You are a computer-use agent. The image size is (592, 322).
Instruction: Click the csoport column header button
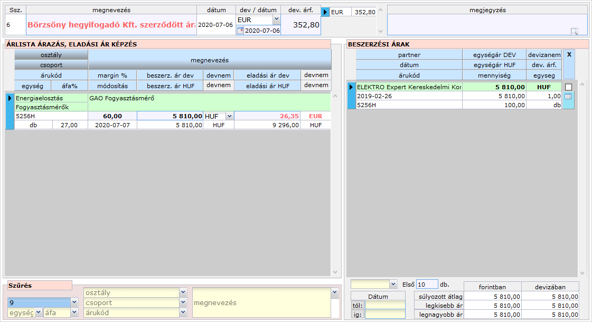click(51, 65)
